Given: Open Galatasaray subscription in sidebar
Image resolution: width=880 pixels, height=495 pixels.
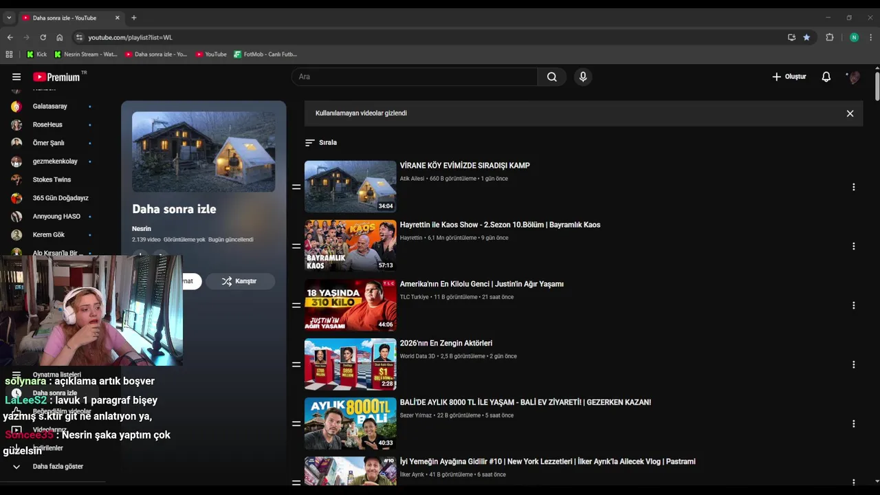Looking at the screenshot, I should (52, 107).
